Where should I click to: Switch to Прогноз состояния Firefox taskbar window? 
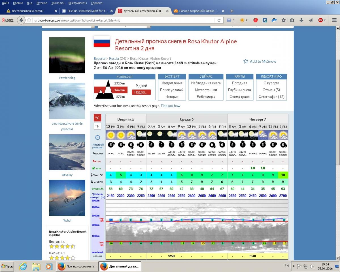click(x=78, y=266)
